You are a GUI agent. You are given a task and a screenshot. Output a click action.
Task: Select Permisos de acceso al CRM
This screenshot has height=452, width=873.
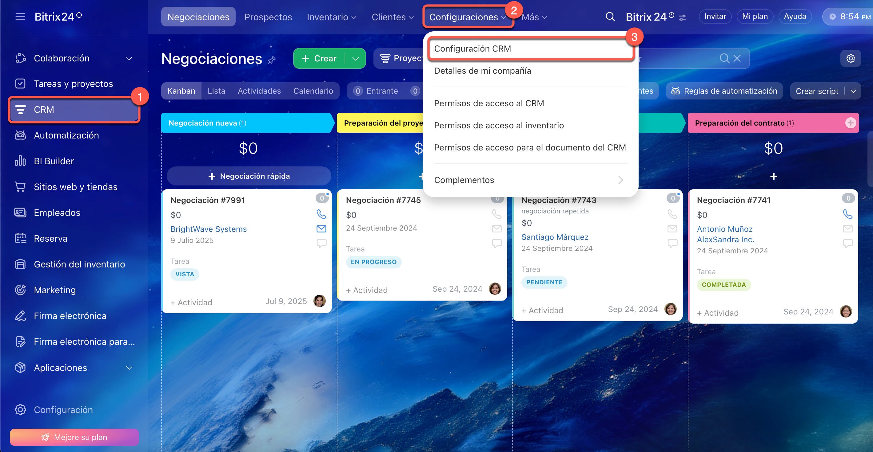pyautogui.click(x=489, y=103)
